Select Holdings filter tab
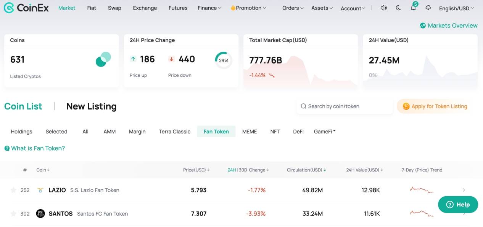The width and height of the screenshot is (483, 227). click(21, 132)
